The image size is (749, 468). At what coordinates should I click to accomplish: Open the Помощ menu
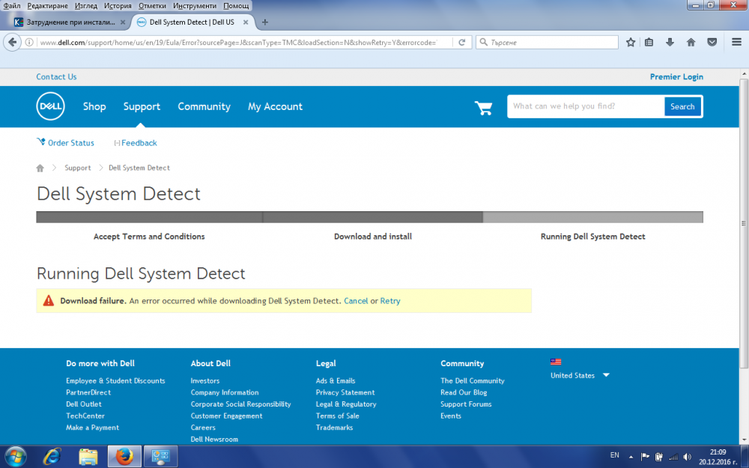236,6
